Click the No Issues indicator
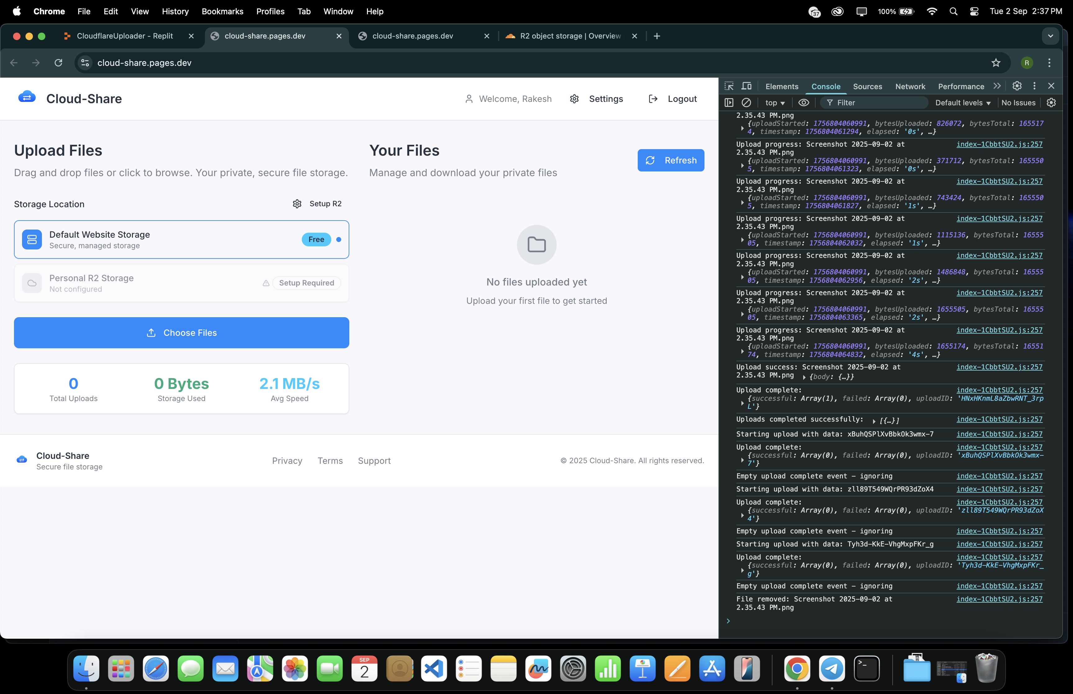This screenshot has width=1073, height=694. (x=1018, y=103)
